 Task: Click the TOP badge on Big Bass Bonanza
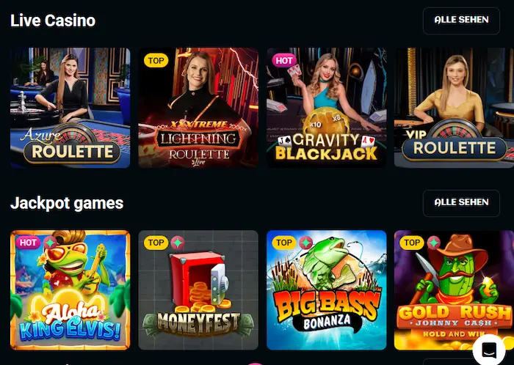click(284, 243)
